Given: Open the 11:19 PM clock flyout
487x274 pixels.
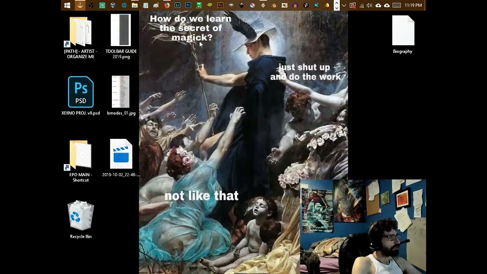Looking at the screenshot, I should click(413, 5).
